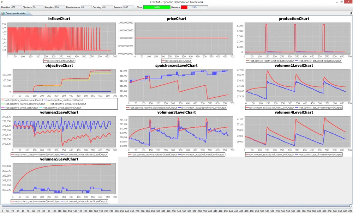Click legend root.context_reactive.volumen5LevelOutput
This screenshot has width=353, height=213.
36,201
